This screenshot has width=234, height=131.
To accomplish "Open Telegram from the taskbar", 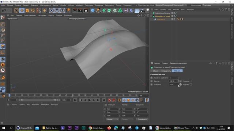I will pos(137,128).
